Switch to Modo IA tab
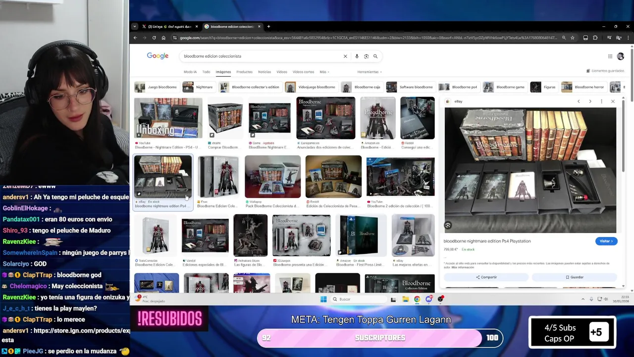The height and width of the screenshot is (357, 634). (190, 72)
